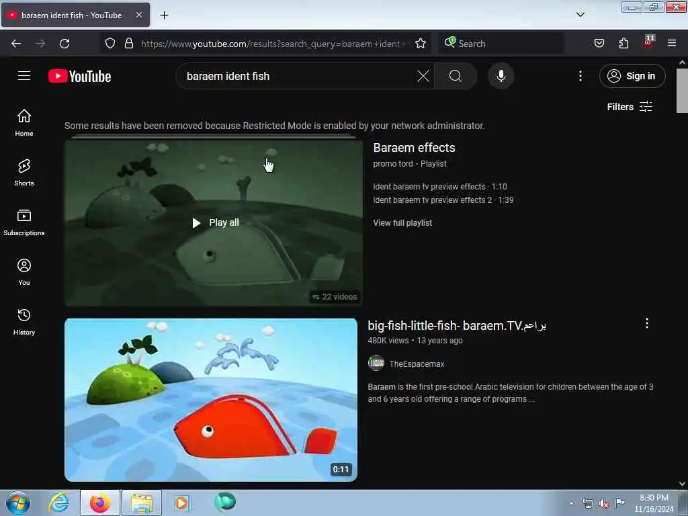
Task: Open Firefox application menu
Action: click(672, 44)
